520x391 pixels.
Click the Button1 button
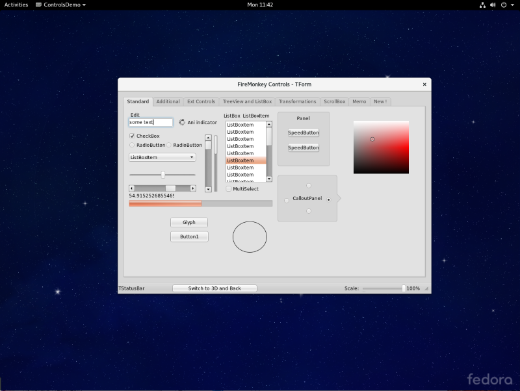coord(189,236)
